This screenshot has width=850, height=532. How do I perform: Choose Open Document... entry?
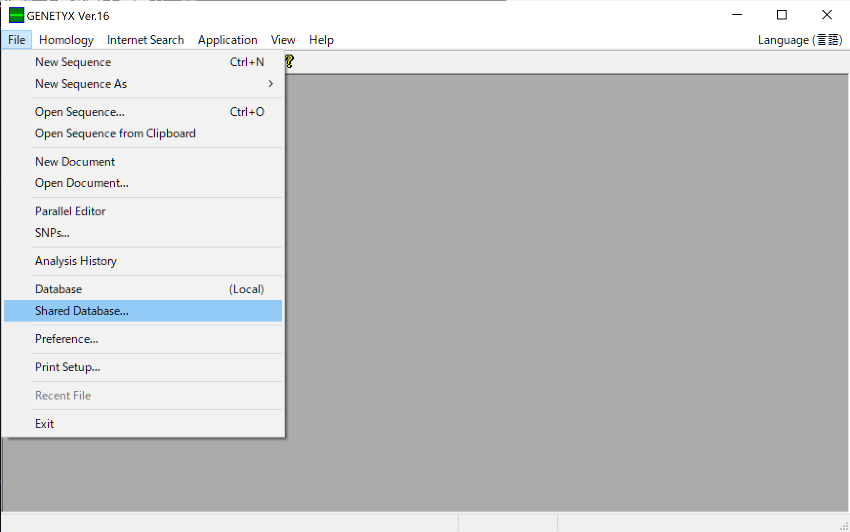click(x=143, y=183)
